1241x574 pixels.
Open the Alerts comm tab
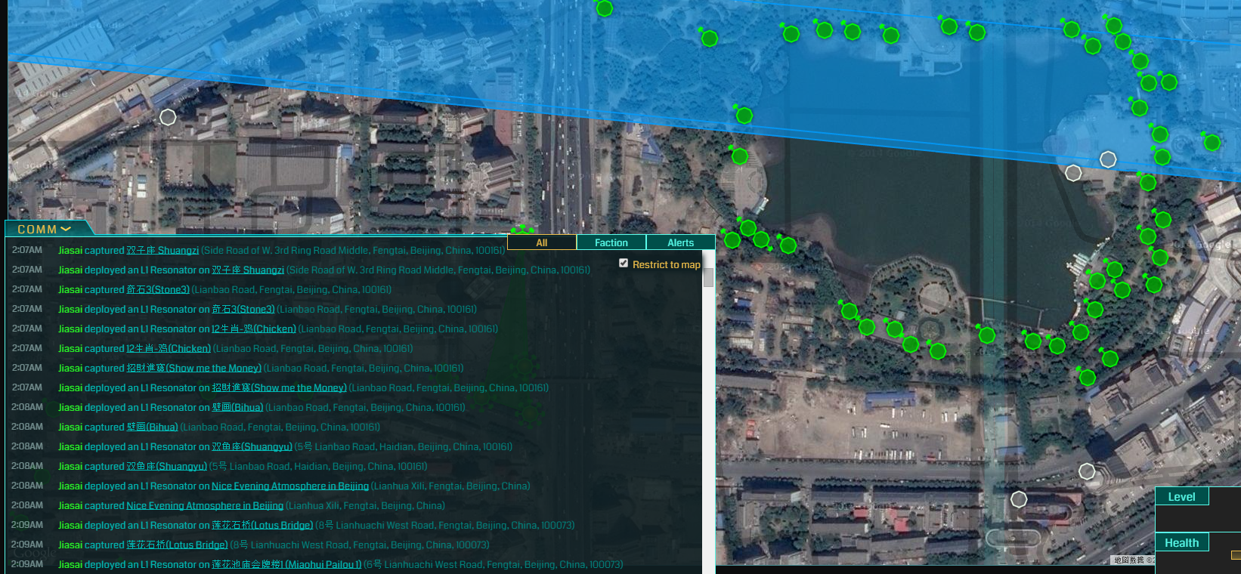pos(680,242)
